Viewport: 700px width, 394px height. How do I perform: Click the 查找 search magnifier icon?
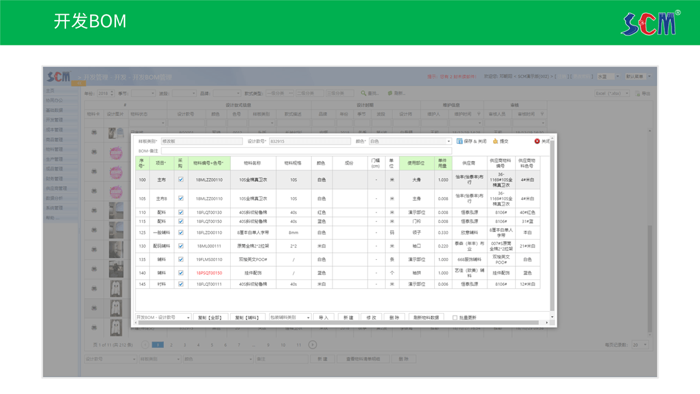click(364, 93)
